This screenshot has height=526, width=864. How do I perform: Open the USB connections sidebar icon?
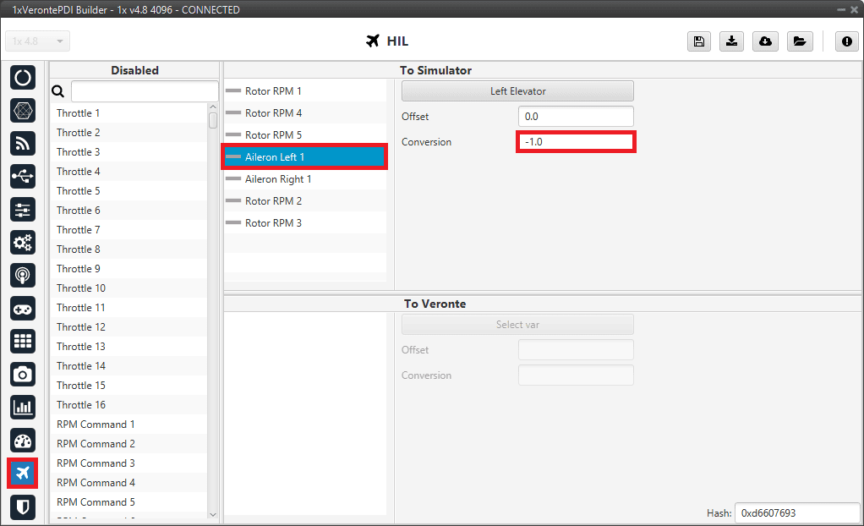point(23,176)
